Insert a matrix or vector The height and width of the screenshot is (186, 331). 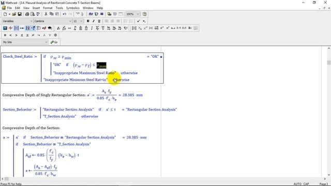pos(134,28)
